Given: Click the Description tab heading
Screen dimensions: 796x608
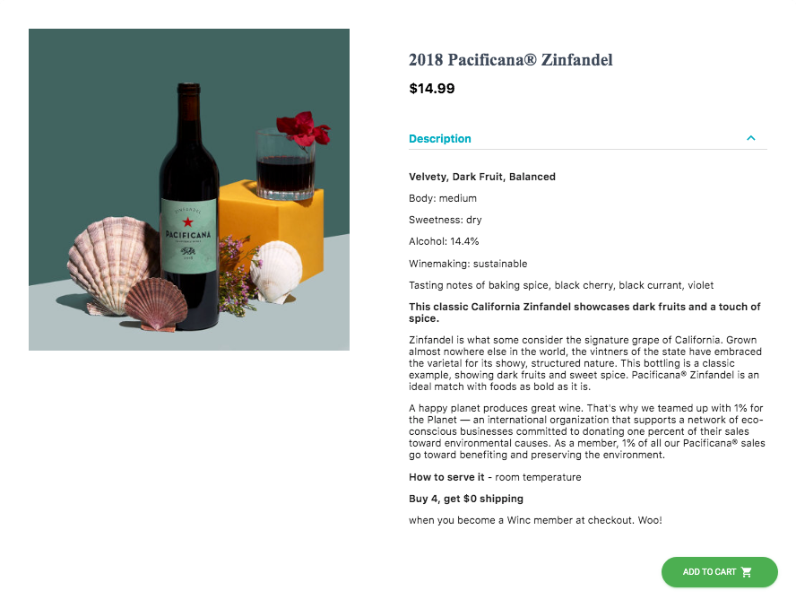Looking at the screenshot, I should tap(439, 139).
